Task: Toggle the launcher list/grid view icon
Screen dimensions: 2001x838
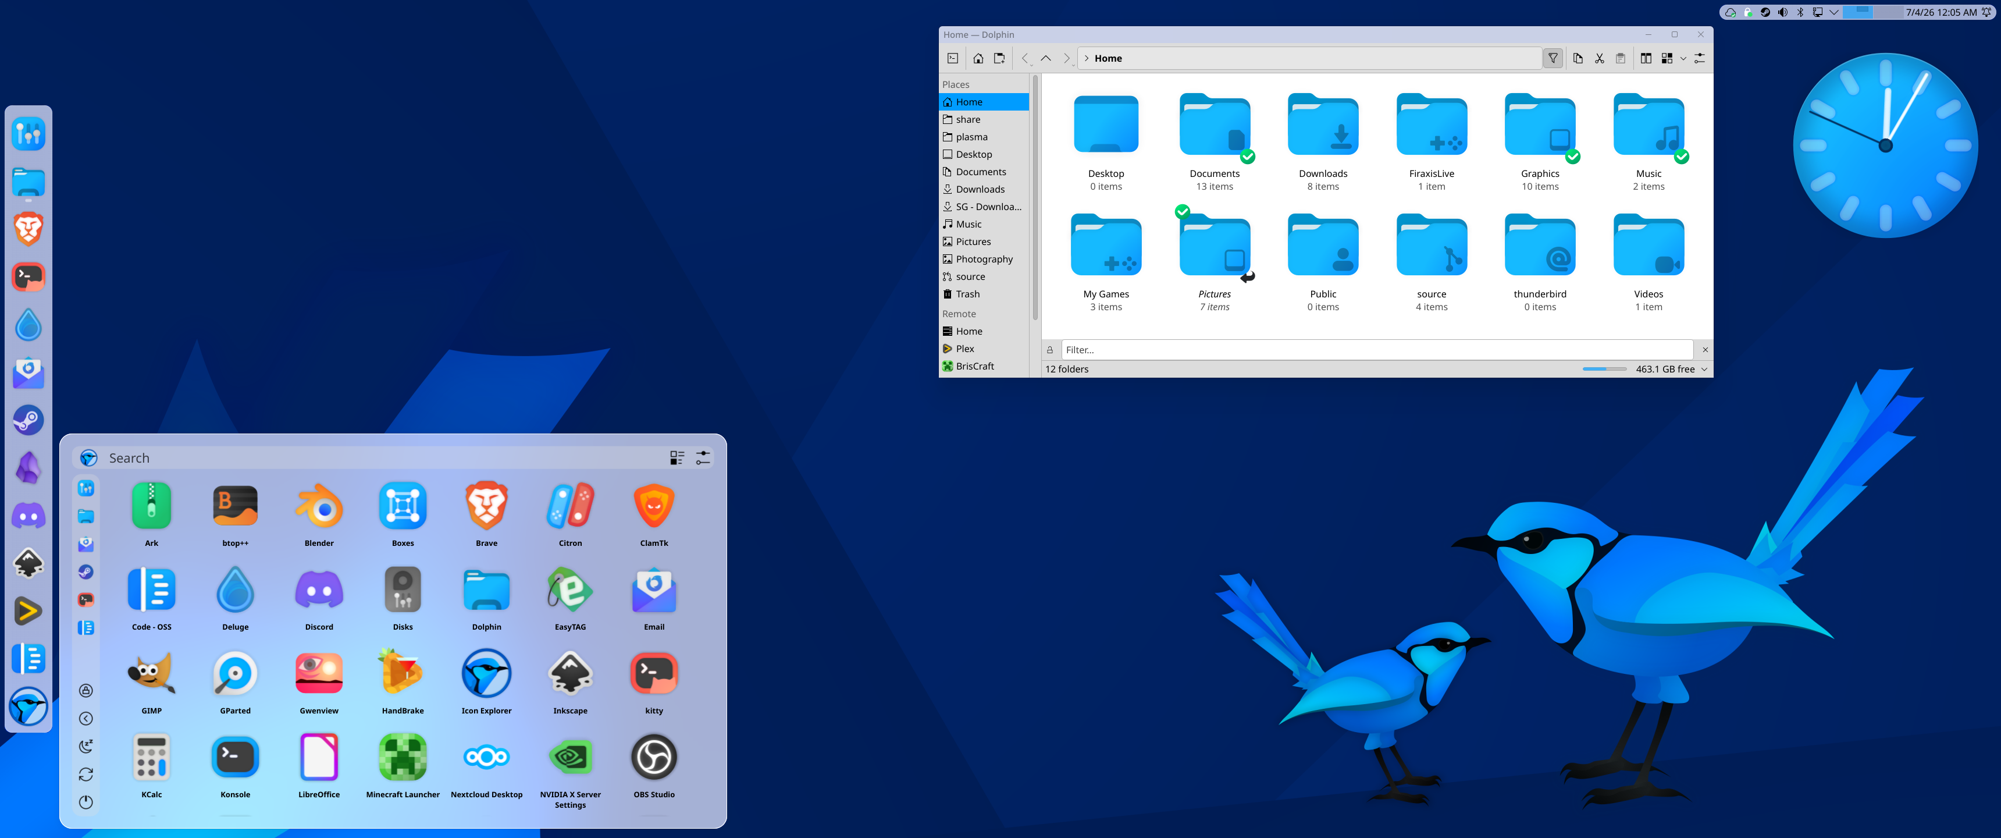Action: [677, 458]
